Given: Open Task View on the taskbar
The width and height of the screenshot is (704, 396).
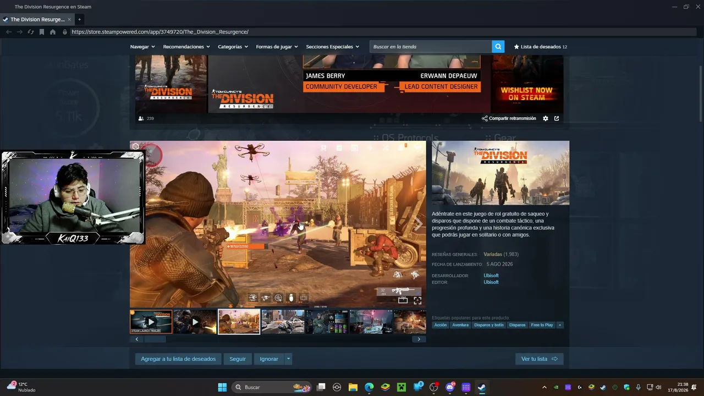Looking at the screenshot, I should pyautogui.click(x=321, y=387).
